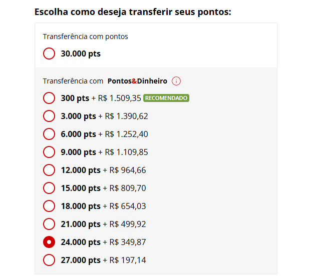Viewport: 310px width, 277px height.
Task: Select 3.000 pts + R$ 1.390,62 radio button
Action: [x=49, y=116]
